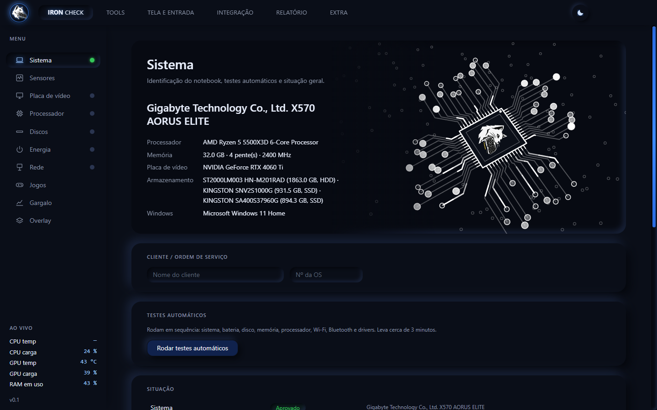Select the Processador chip icon

point(20,113)
